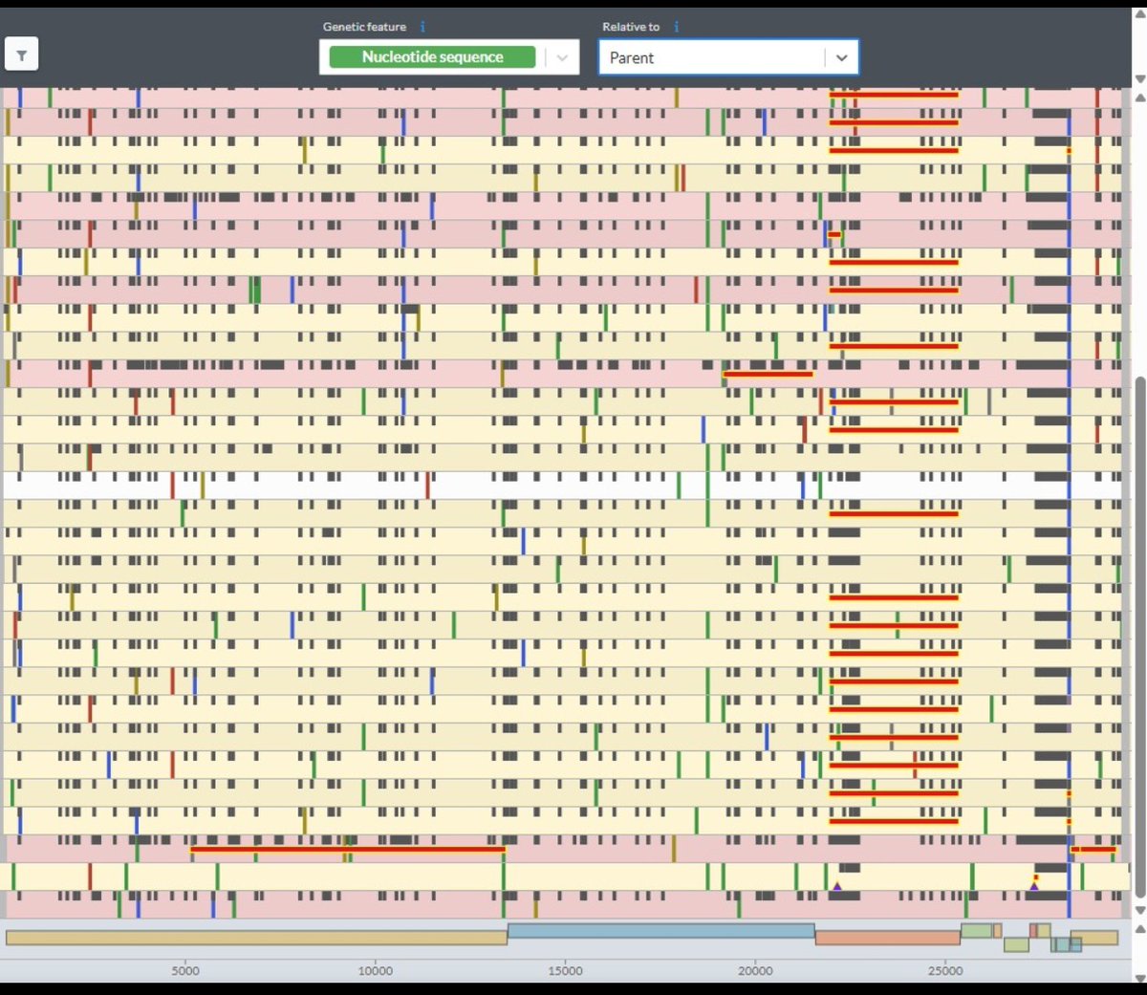Open the Nucleotide sequence dropdown arrow

[x=562, y=57]
